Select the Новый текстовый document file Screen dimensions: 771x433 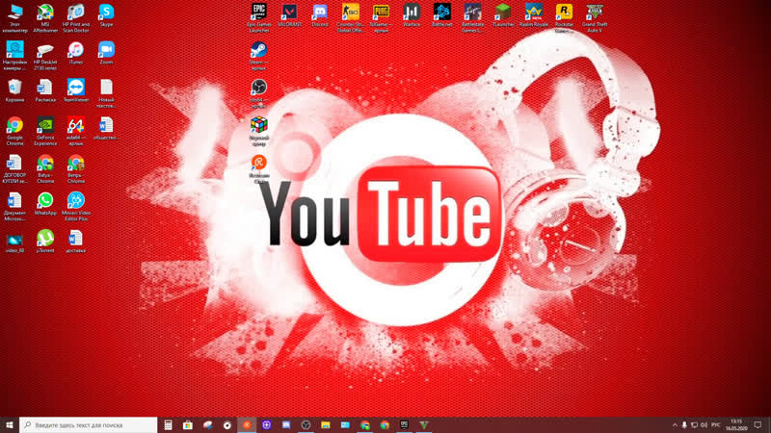106,93
